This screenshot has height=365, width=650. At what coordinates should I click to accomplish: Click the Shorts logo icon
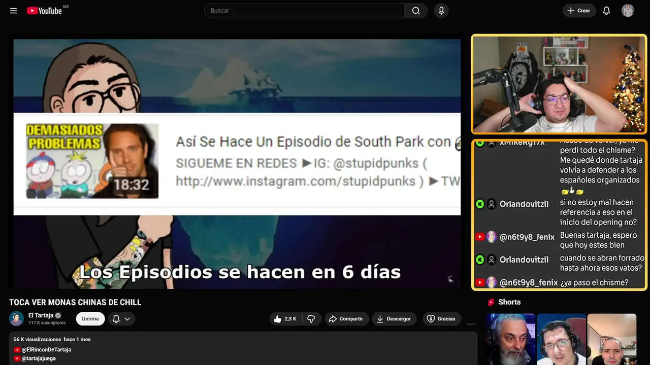pyautogui.click(x=491, y=302)
